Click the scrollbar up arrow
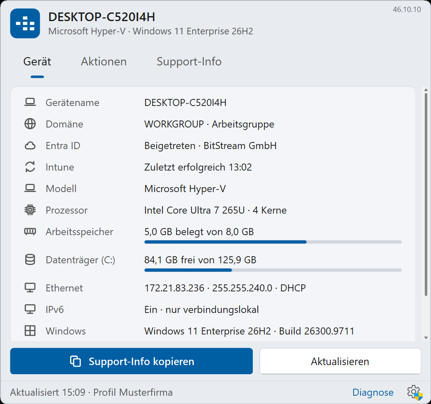This screenshot has width=431, height=404. (426, 90)
